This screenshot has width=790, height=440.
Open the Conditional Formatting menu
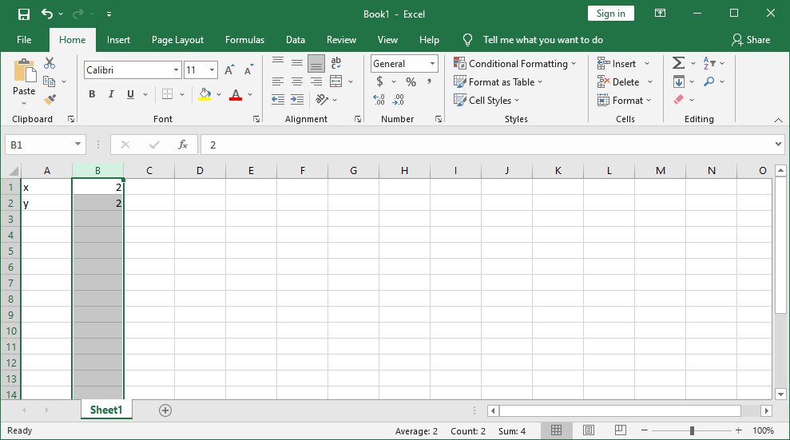(514, 63)
